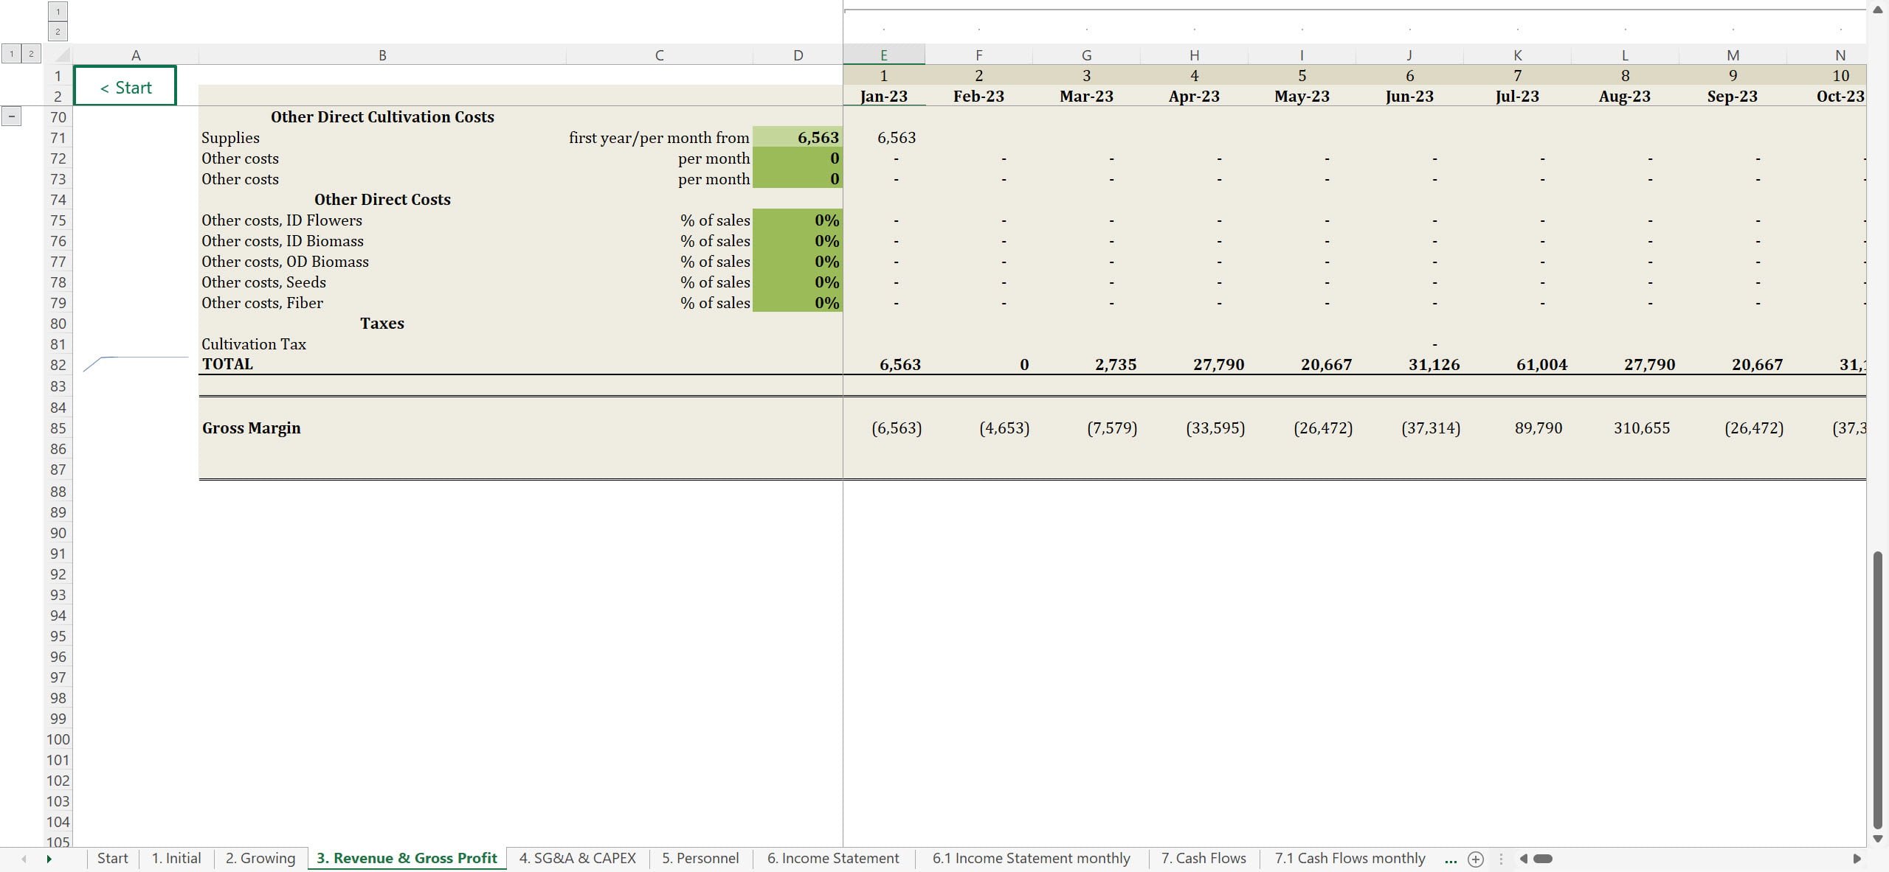Click the < Start navigation button

(125, 87)
